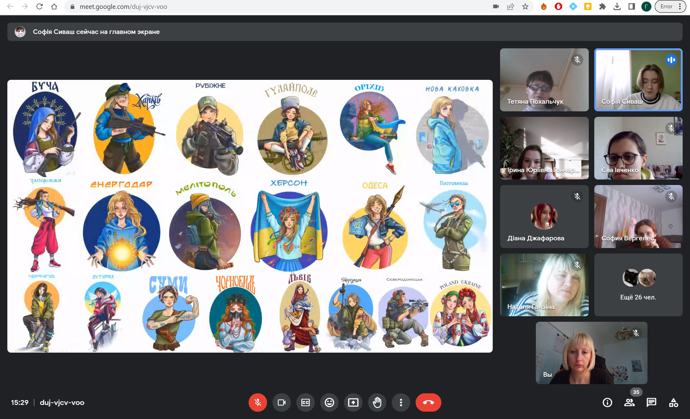690x419 pixels.
Task: Select София Вергелес video tile
Action: (x=638, y=217)
